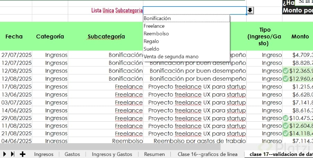This screenshot has height=158, width=313.
Task: Select Reembolso por gastos de trabajo cell
Action: (x=195, y=141)
